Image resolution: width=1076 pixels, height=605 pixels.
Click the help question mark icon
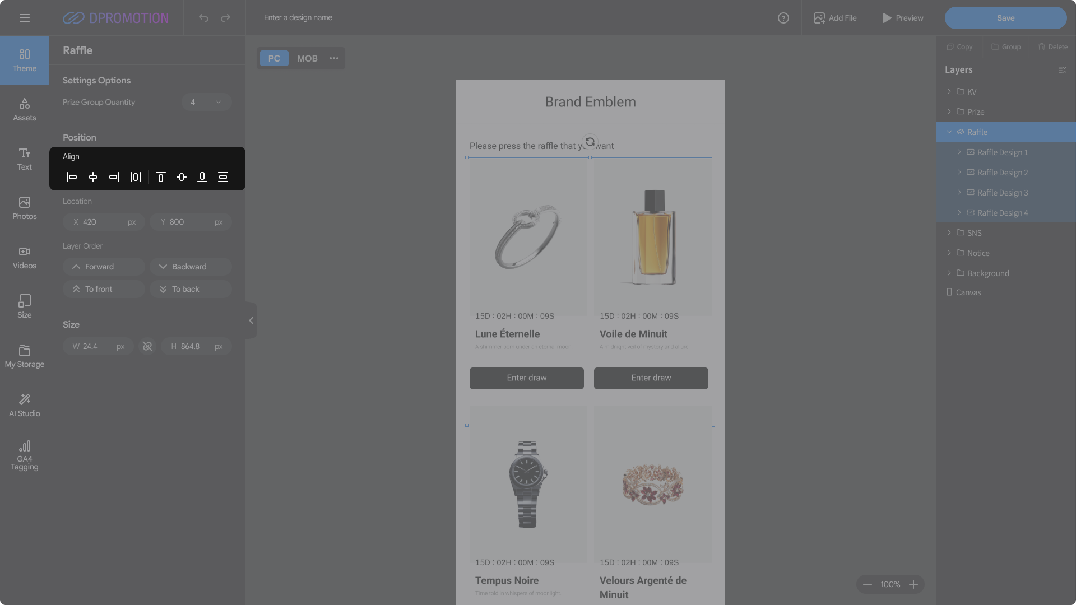(x=783, y=18)
